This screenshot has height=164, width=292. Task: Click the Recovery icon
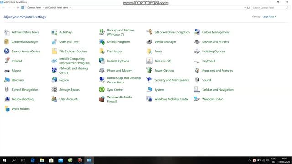(7, 80)
